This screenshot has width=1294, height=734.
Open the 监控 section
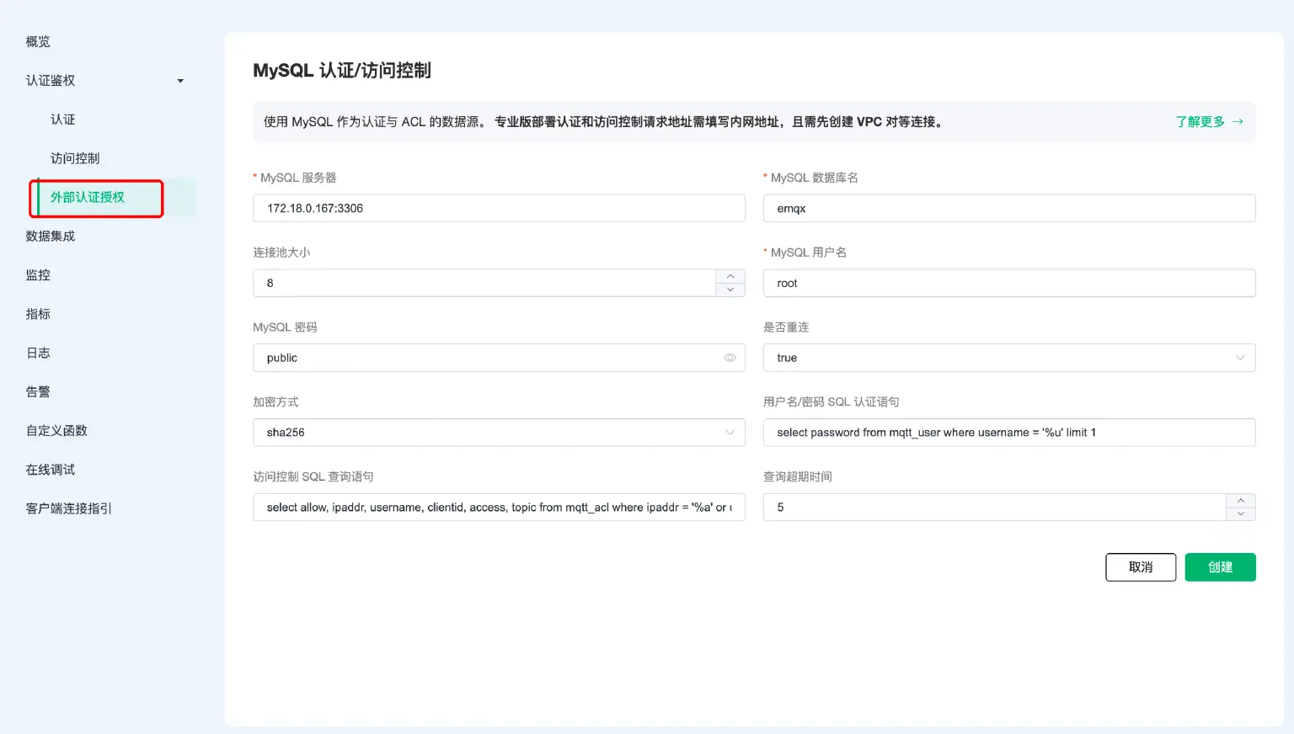coord(38,274)
